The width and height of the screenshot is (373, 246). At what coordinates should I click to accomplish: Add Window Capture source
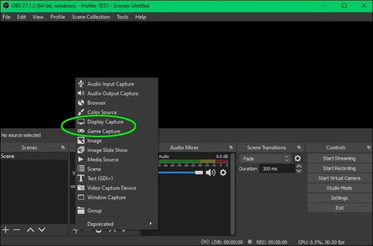click(117, 197)
